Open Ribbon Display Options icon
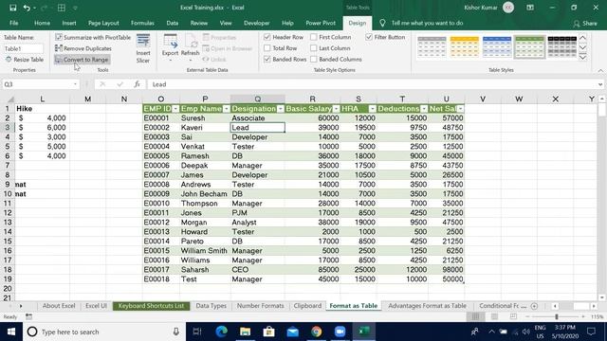 (530, 8)
